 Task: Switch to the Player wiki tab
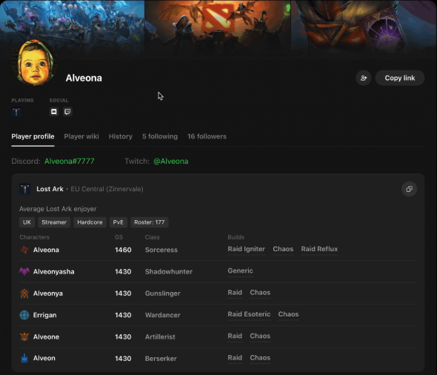[81, 136]
